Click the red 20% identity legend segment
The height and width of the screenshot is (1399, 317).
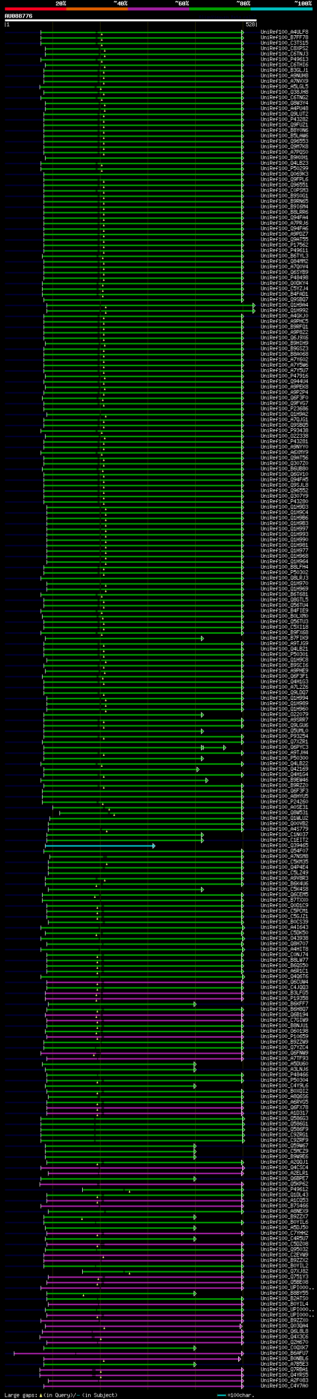pyautogui.click(x=35, y=9)
